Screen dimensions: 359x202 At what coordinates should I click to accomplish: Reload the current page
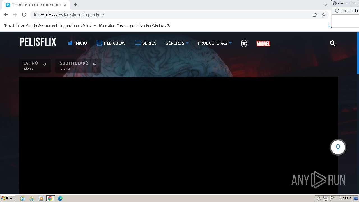(x=24, y=15)
